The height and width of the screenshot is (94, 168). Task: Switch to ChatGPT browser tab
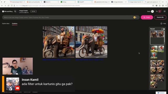[x=85, y=2]
